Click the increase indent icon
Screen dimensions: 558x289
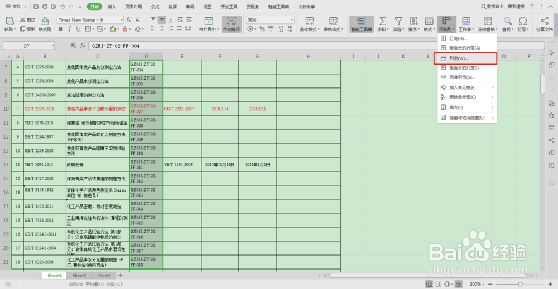point(189,20)
